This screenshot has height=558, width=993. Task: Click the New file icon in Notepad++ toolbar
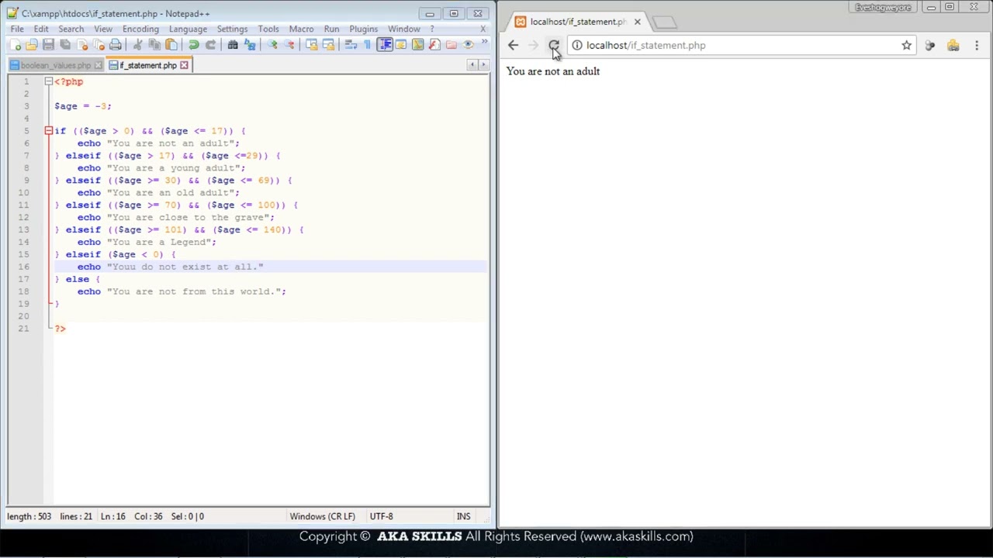16,45
